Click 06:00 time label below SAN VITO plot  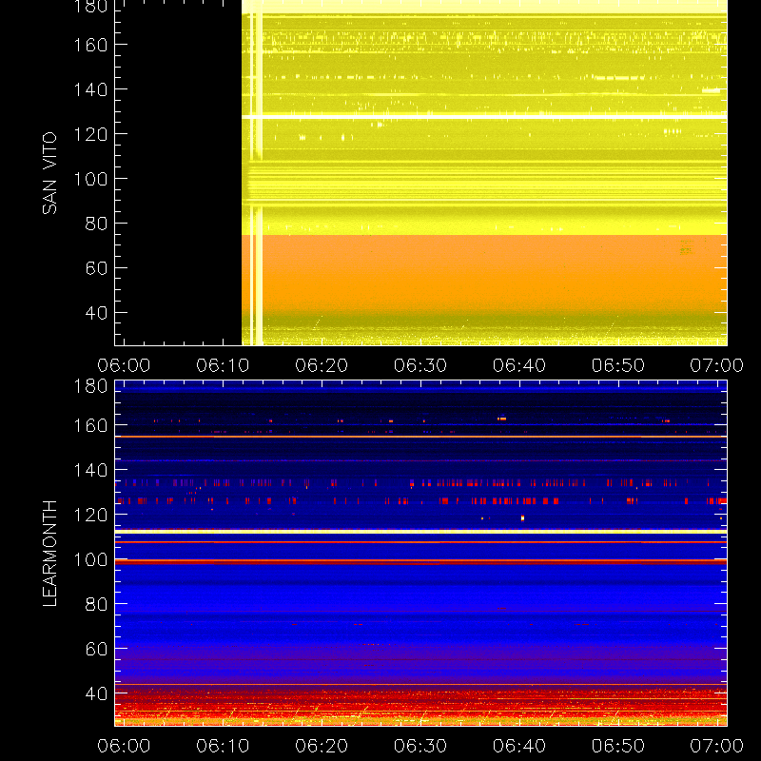124,365
